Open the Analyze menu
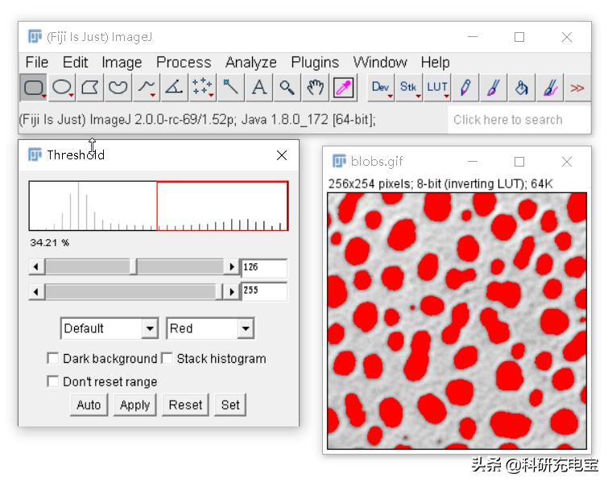Screen dimensions: 612x486 (250, 62)
